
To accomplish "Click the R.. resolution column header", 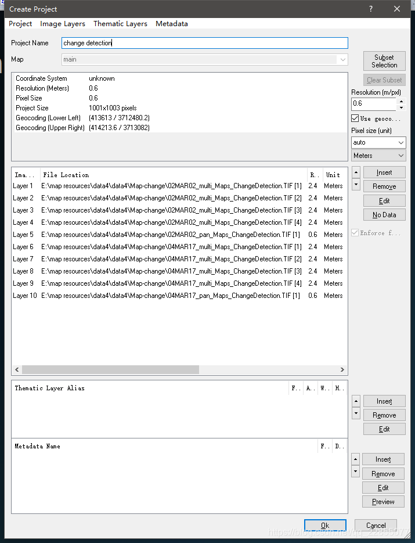I will (x=315, y=175).
